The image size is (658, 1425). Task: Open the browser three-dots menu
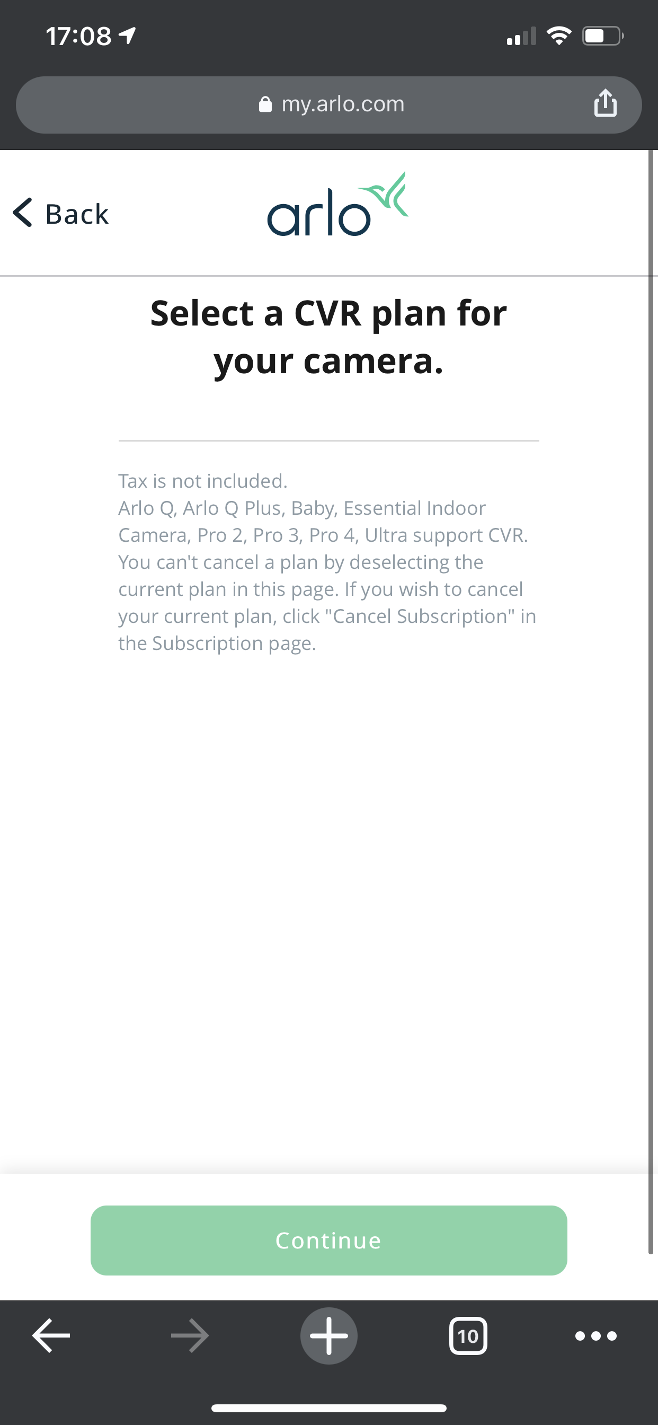596,1336
